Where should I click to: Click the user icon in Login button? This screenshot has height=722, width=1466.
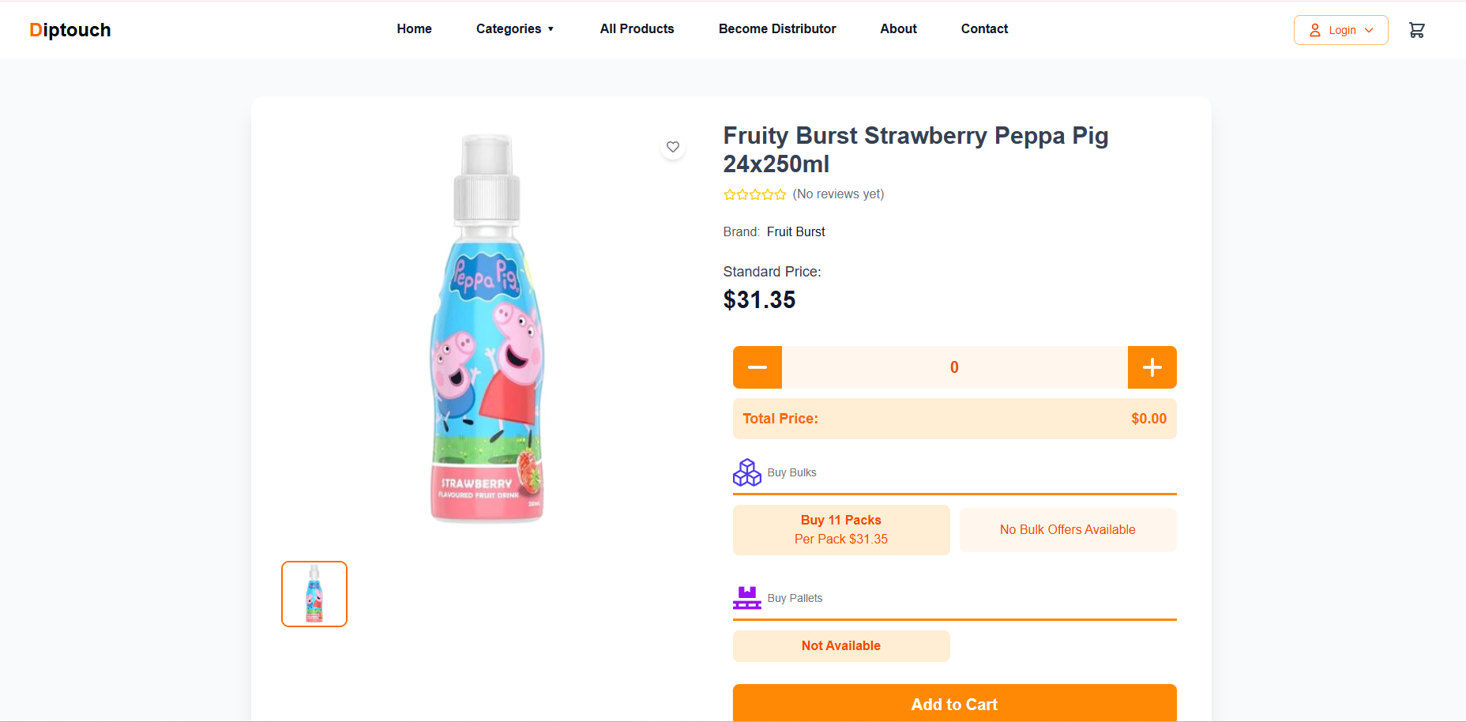1315,30
